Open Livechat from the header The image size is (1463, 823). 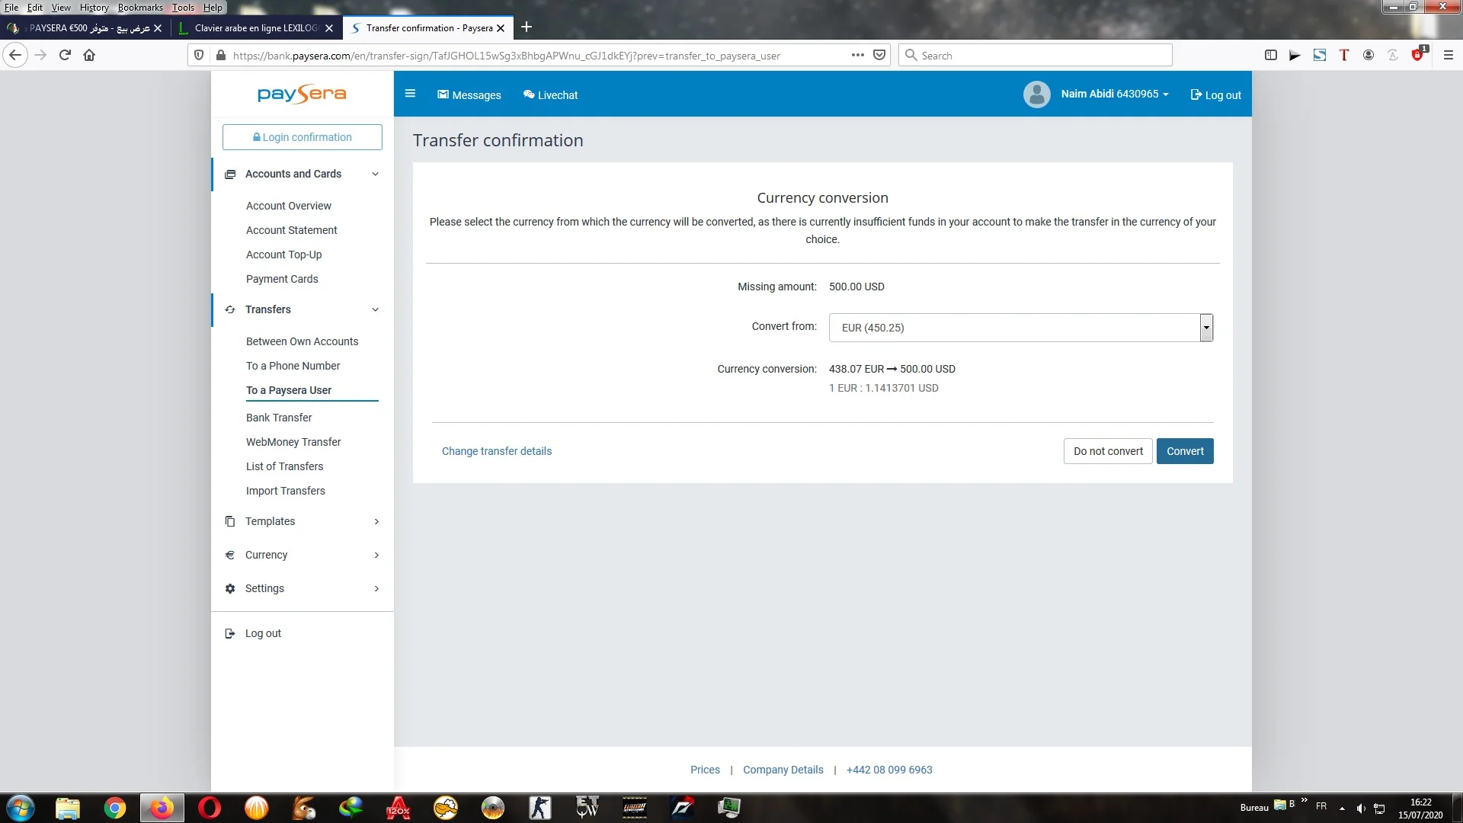550,95
